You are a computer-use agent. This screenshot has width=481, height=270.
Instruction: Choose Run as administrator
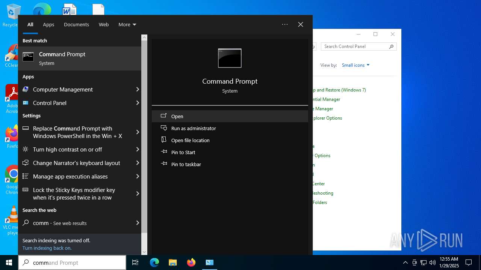230,128
